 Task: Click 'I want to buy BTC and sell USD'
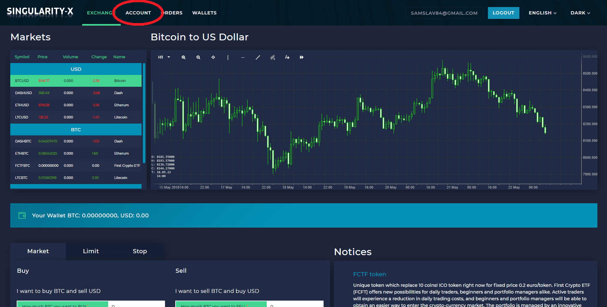[x=59, y=291]
